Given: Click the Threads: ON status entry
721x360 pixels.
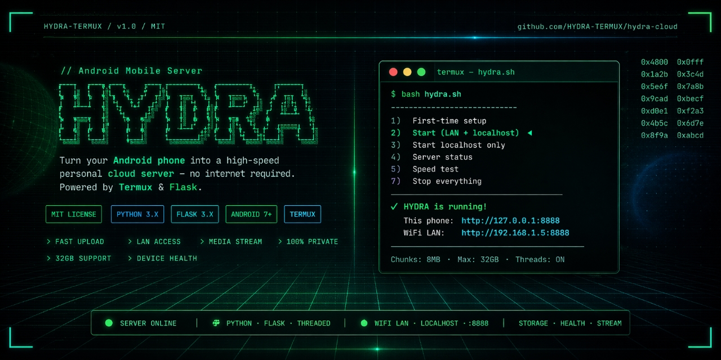Looking at the screenshot, I should click(x=539, y=259).
